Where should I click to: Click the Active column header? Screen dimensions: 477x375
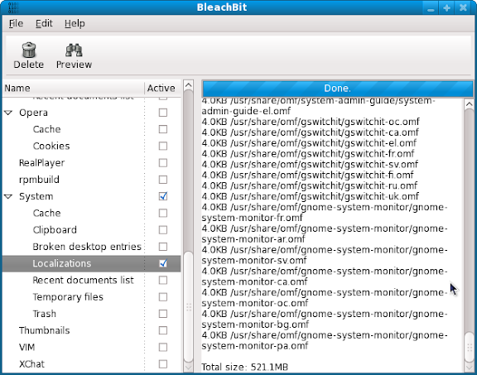162,89
